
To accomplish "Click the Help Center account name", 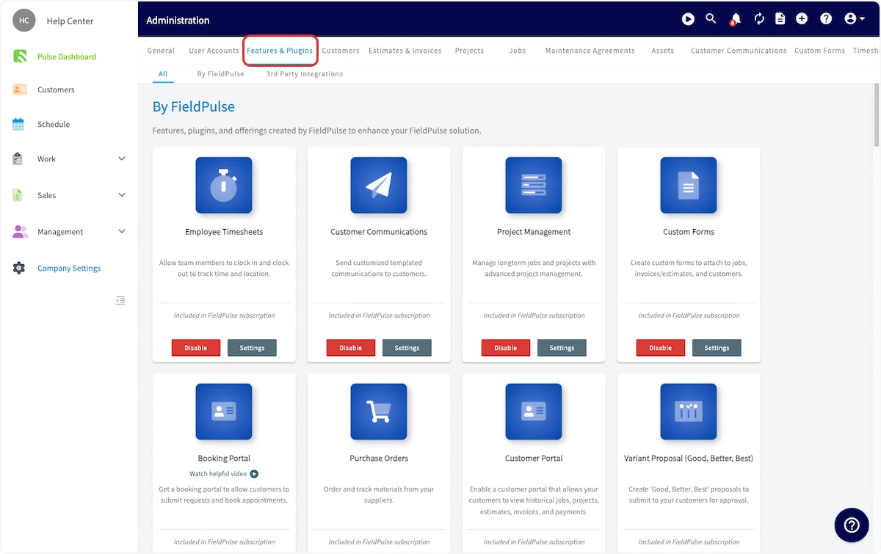I will tap(70, 21).
